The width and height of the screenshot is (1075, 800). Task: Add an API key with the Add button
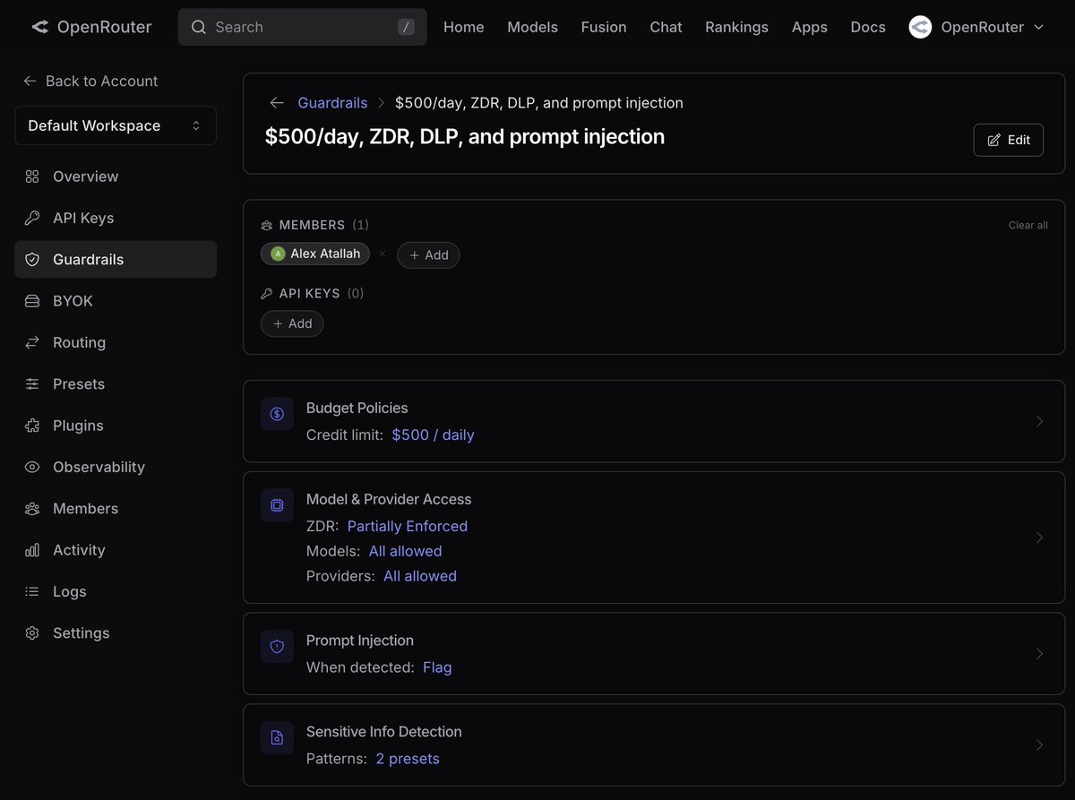point(292,323)
